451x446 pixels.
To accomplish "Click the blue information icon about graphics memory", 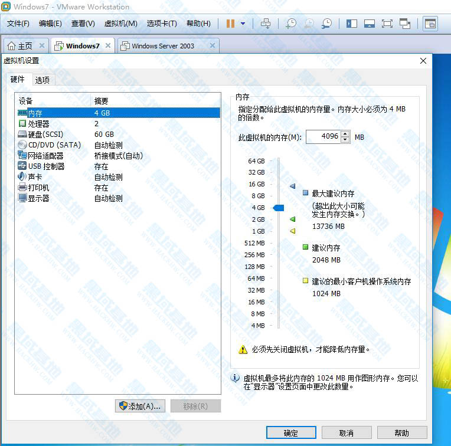I will coord(235,378).
